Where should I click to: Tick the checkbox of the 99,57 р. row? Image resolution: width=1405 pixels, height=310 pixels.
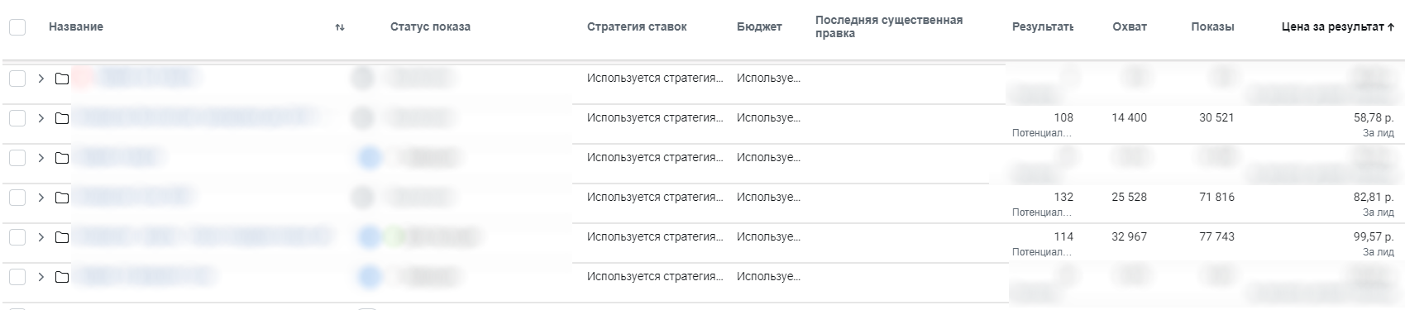point(17,237)
